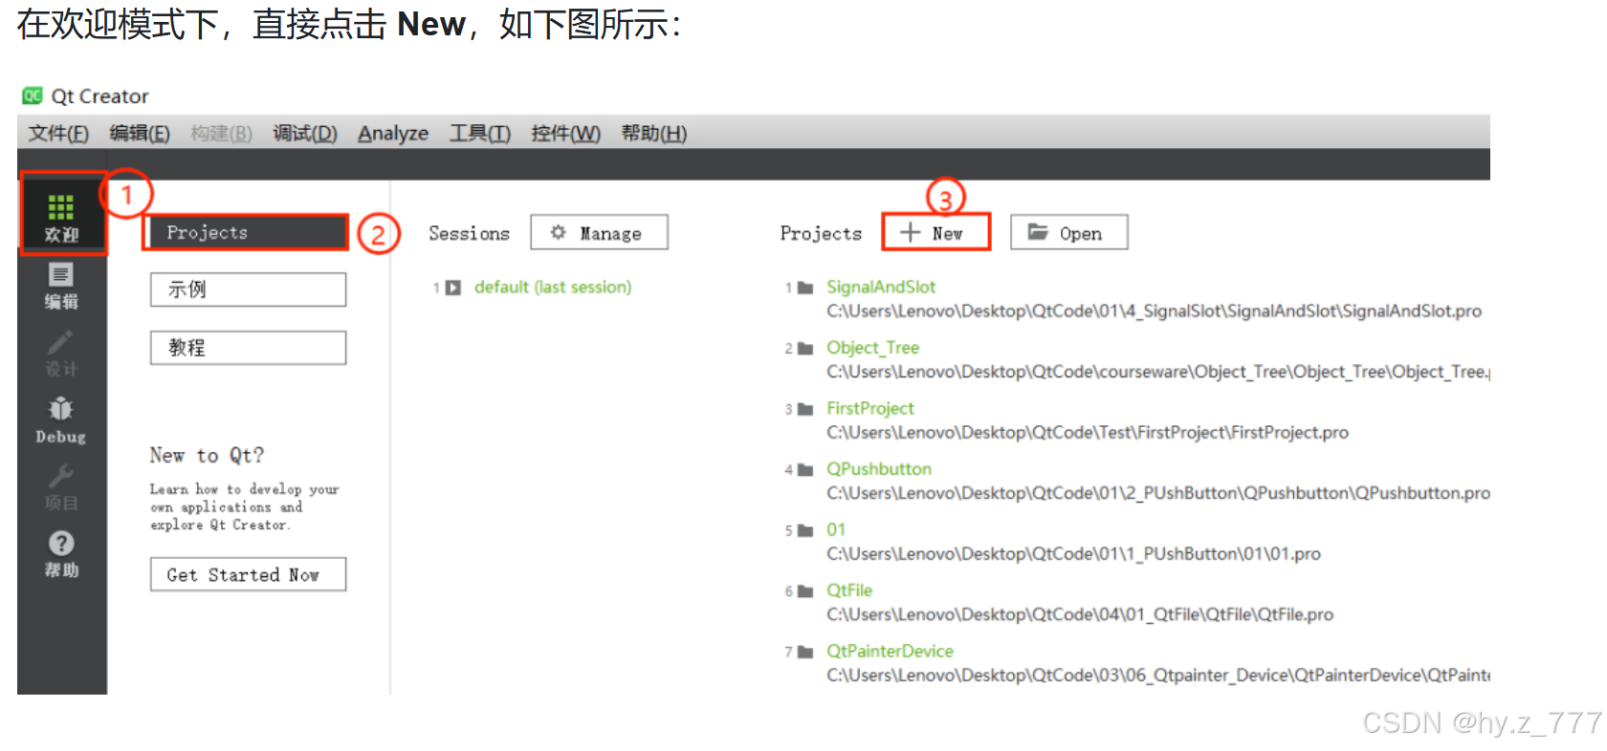Click Manage sessions button
This screenshot has height=751, width=1607.
point(599,232)
